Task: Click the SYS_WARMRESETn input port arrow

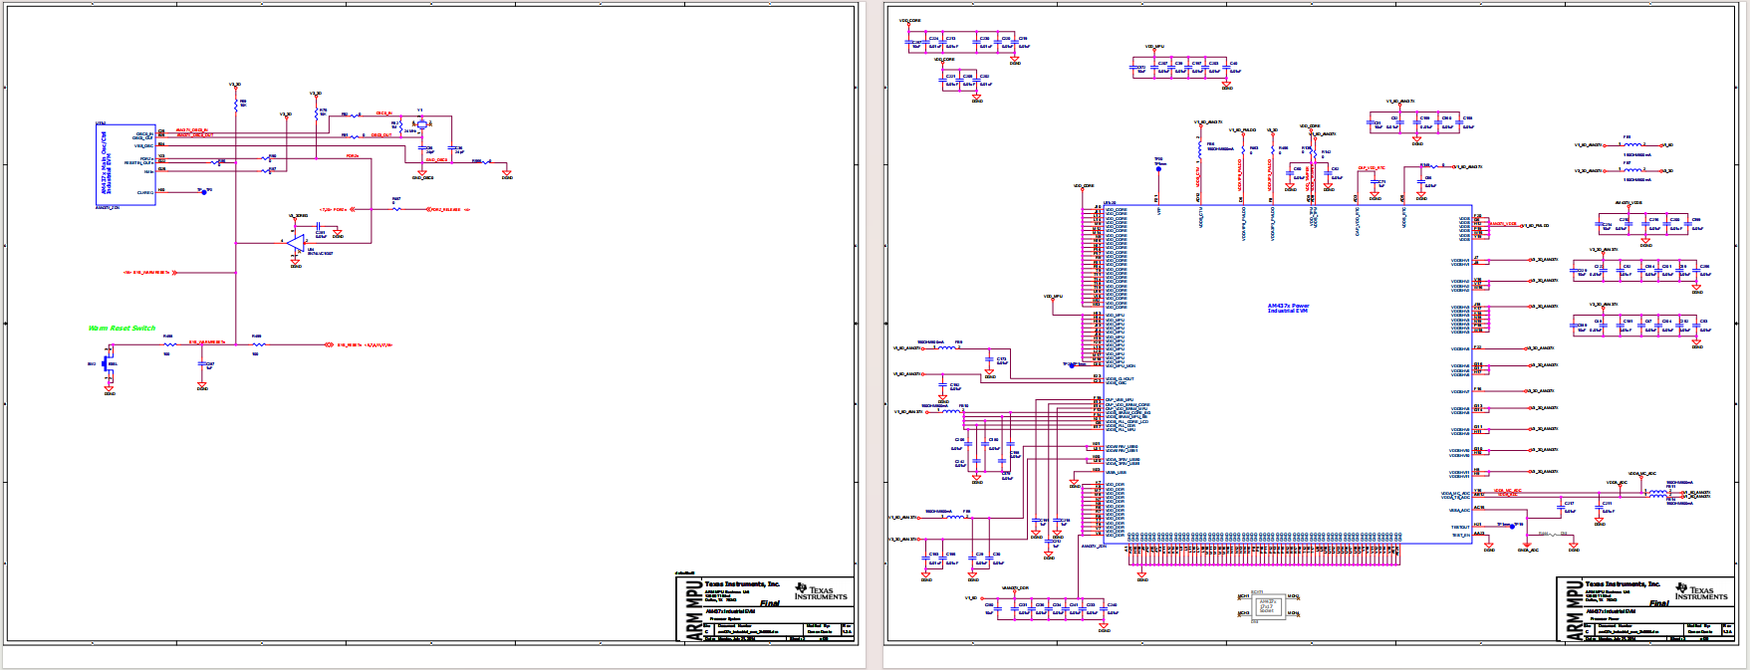Action: tap(172, 272)
